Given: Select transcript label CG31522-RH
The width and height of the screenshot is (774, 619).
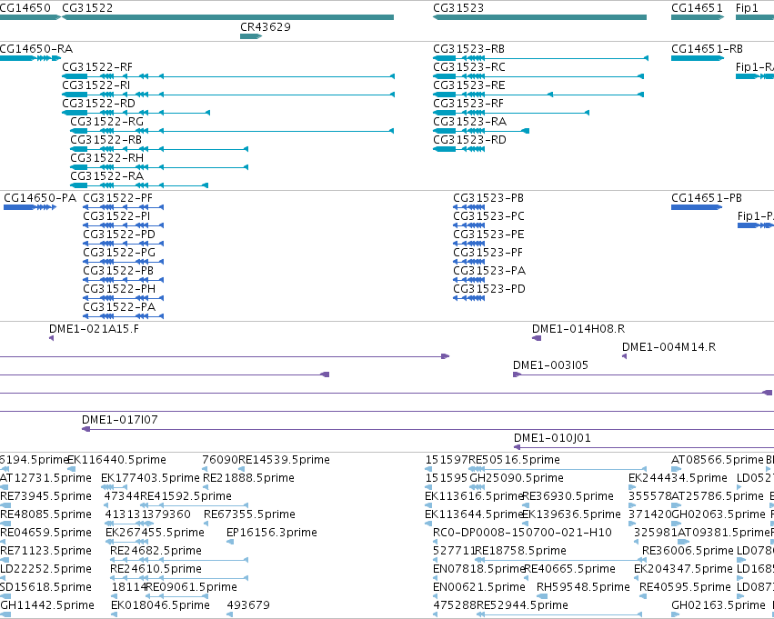Looking at the screenshot, I should click(x=107, y=158).
